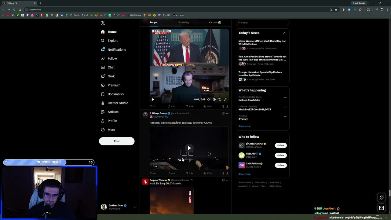Click the X logo in the sidebar
This screenshot has height=220, width=391.
pos(103,23)
